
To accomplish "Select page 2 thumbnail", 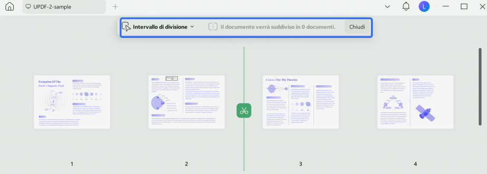I will pyautogui.click(x=186, y=102).
